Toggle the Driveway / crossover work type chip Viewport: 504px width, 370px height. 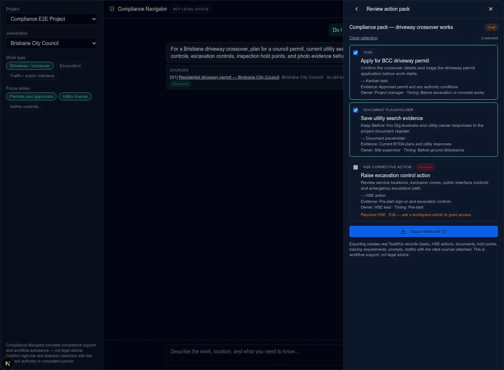click(x=30, y=66)
